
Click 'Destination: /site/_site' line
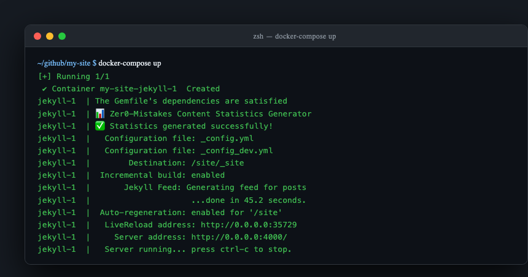186,163
